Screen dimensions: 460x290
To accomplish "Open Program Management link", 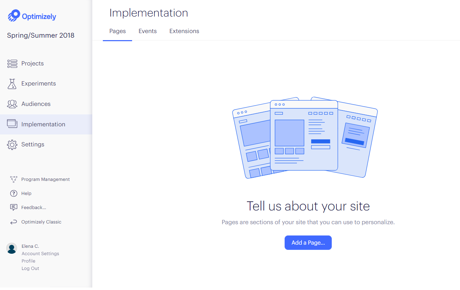I will [45, 179].
